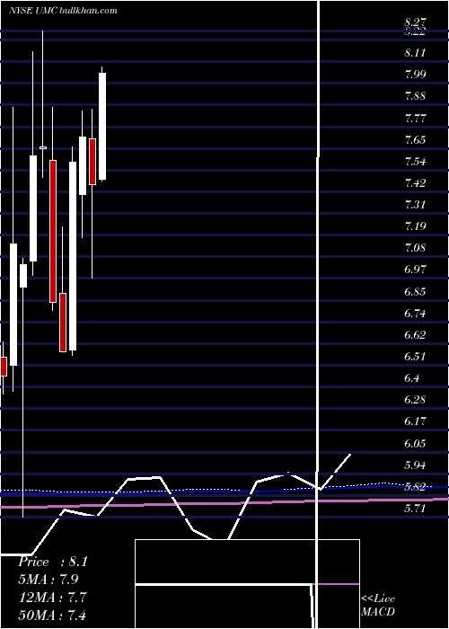Click the red candlestick at the chart's left edge
449x629 pixels.
click(4, 367)
